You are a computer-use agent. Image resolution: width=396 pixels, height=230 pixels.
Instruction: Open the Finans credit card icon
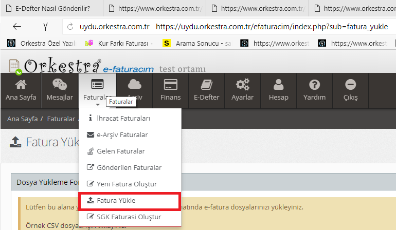tap(170, 85)
